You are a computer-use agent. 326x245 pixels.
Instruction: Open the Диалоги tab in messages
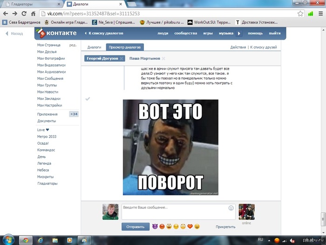point(94,47)
